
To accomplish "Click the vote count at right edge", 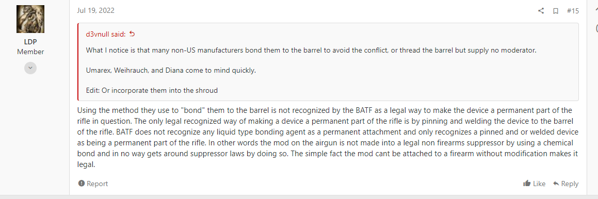I will 596,28.
